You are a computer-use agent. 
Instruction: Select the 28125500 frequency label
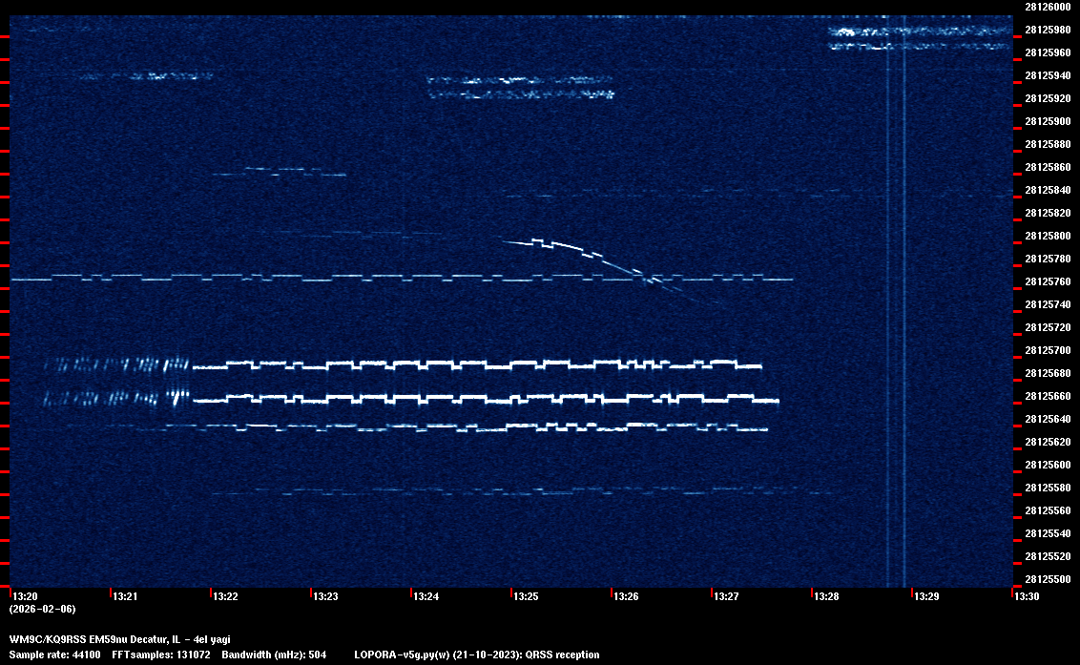click(1047, 579)
